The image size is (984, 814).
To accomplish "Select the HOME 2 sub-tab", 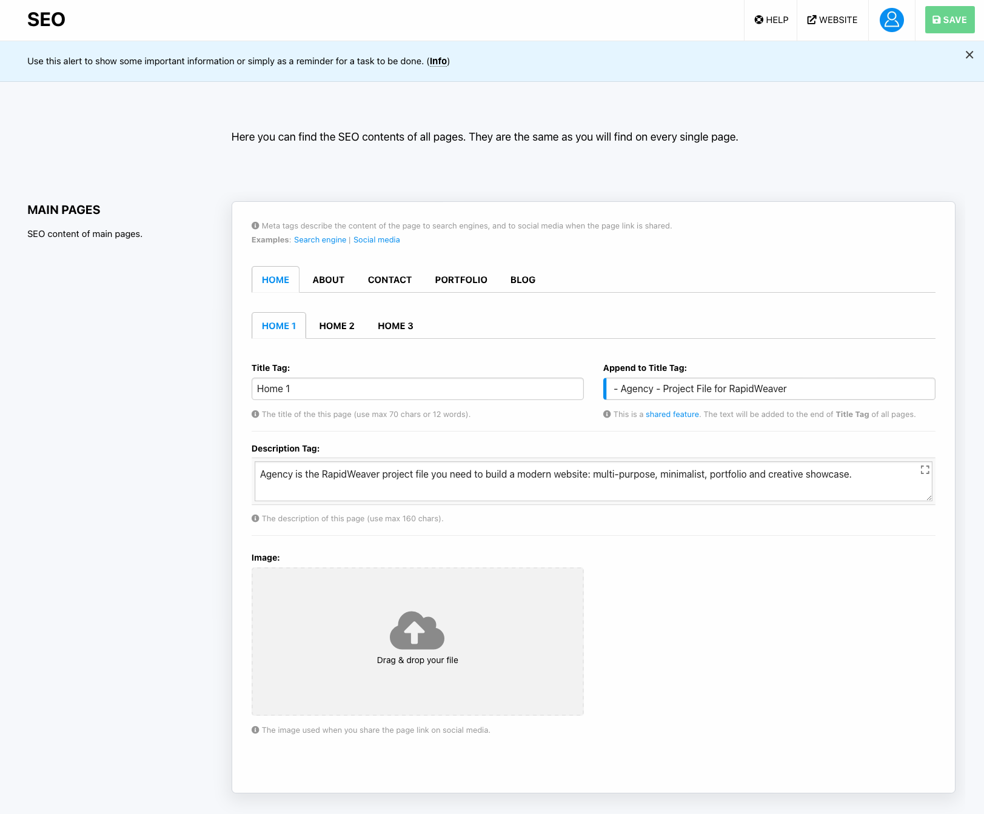I will click(x=336, y=326).
